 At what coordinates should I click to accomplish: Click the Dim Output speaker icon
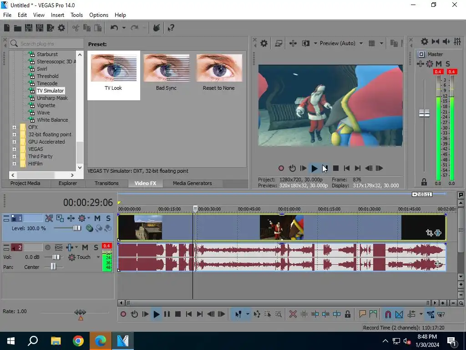tap(446, 41)
